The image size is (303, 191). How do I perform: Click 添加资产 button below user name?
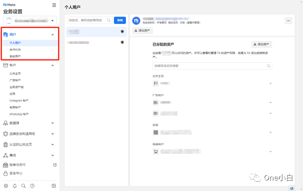143,31
